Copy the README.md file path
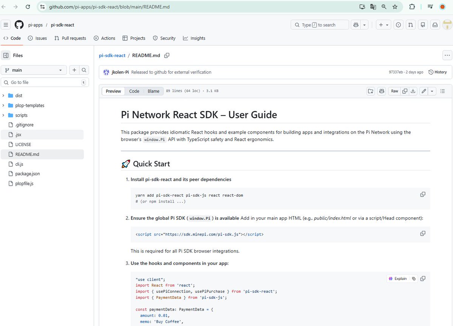 [167, 55]
